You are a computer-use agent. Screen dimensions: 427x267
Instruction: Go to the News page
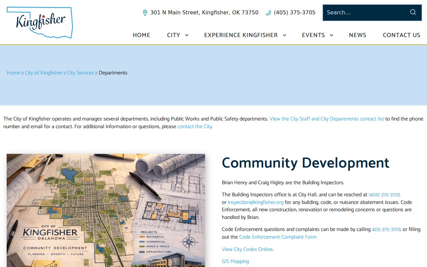point(358,35)
